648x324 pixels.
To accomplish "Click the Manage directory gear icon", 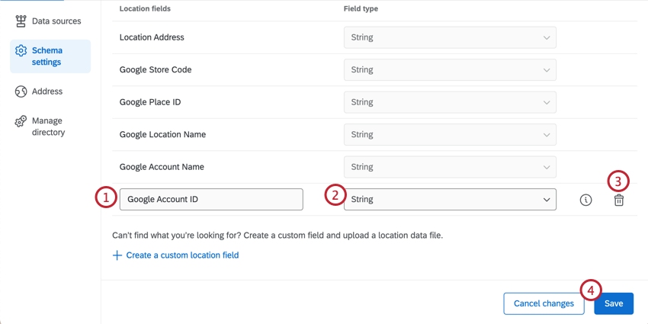I will point(21,122).
